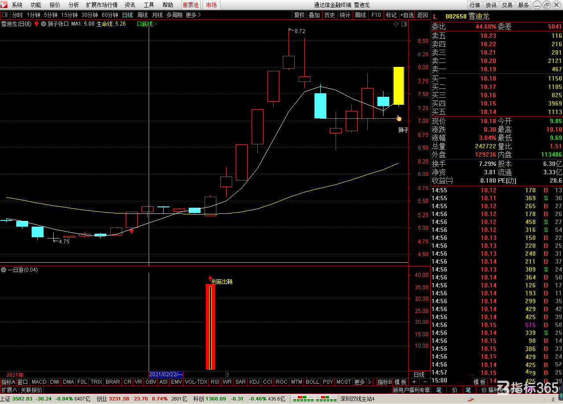
Task: Select the 30分钟 period
Action: 89,15
